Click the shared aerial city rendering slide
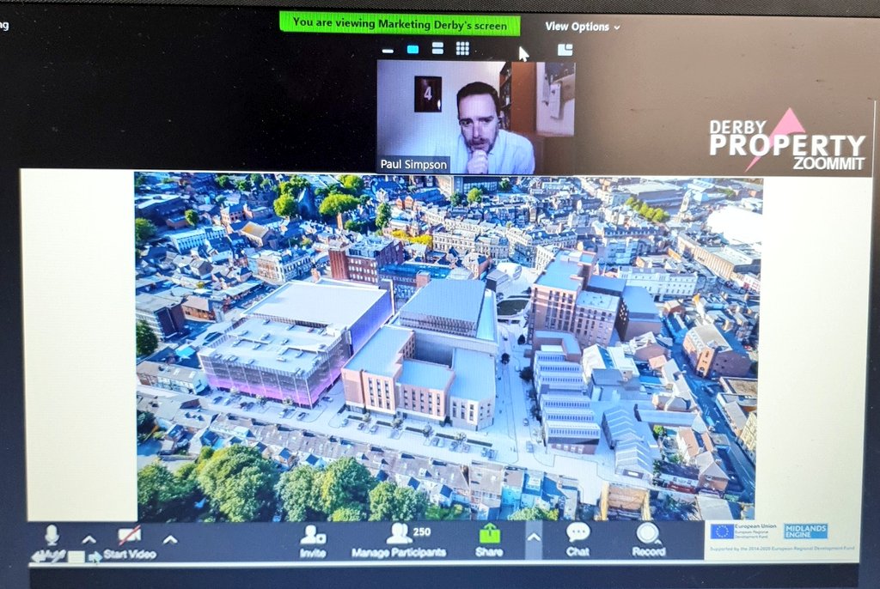The height and width of the screenshot is (589, 880). pos(446,347)
